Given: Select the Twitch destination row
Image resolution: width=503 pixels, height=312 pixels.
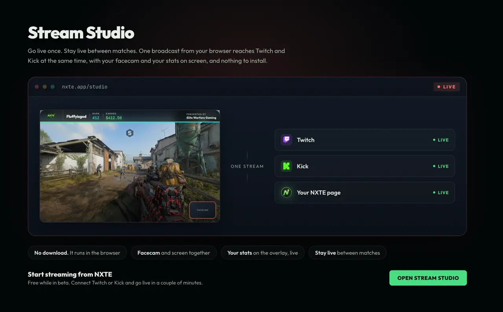Looking at the screenshot, I should 365,140.
